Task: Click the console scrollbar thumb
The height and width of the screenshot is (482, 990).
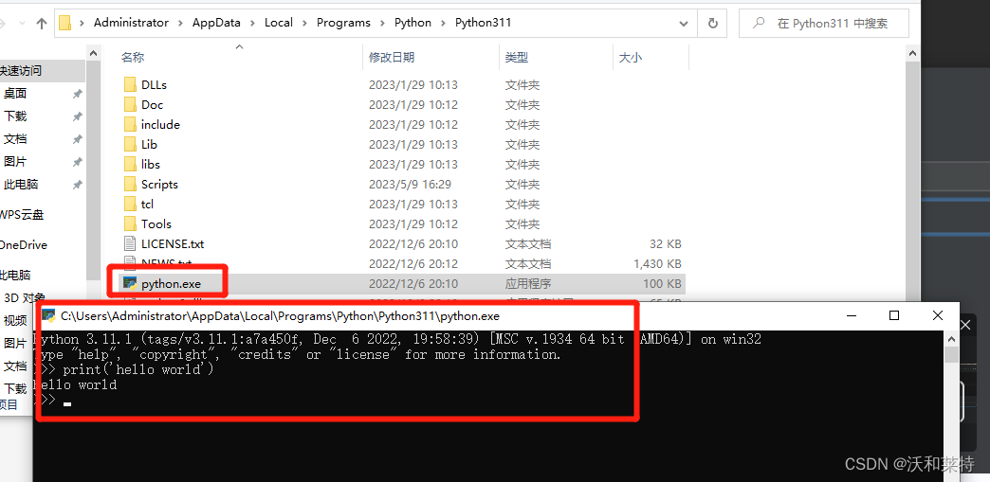Action: click(952, 354)
